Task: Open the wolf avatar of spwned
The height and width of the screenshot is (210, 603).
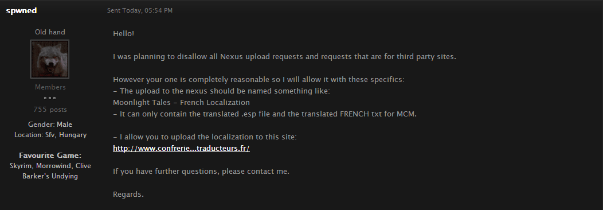Action: tap(50, 59)
